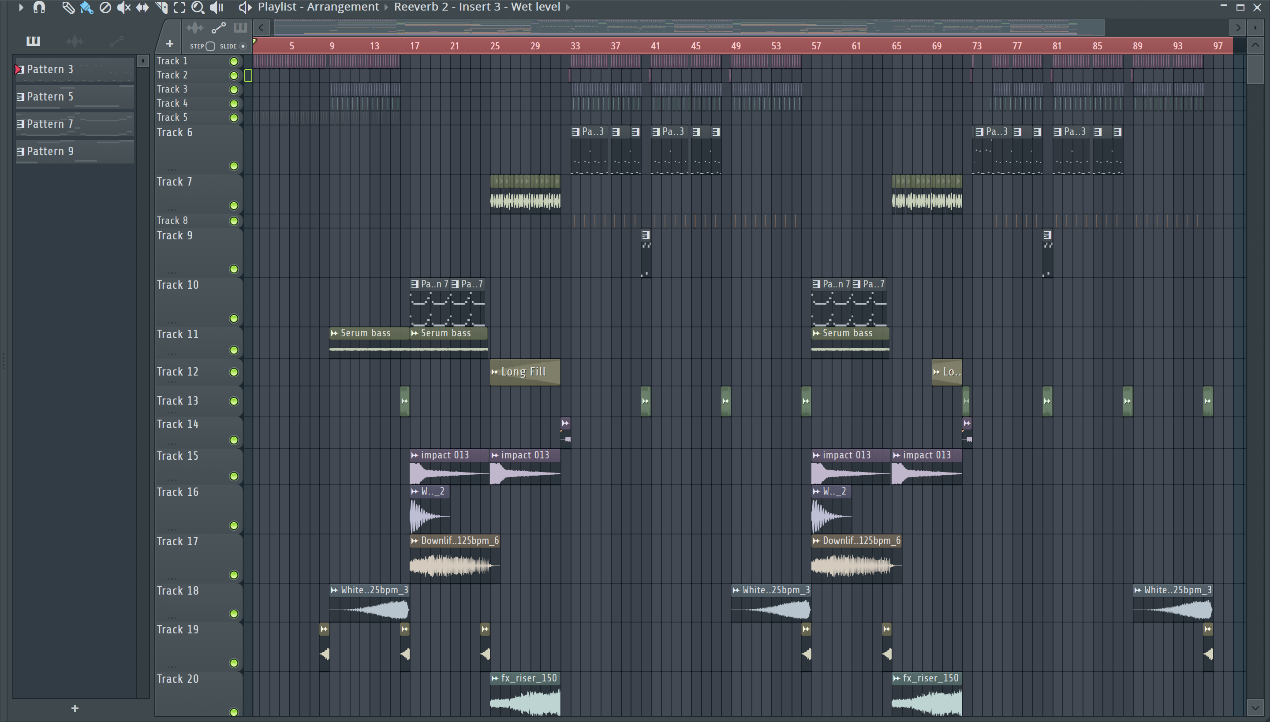The height and width of the screenshot is (722, 1270).
Task: Select Pattern 7 in the picker
Action: [x=75, y=124]
